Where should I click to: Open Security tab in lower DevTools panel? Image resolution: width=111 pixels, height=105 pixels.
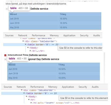coord(83,87)
